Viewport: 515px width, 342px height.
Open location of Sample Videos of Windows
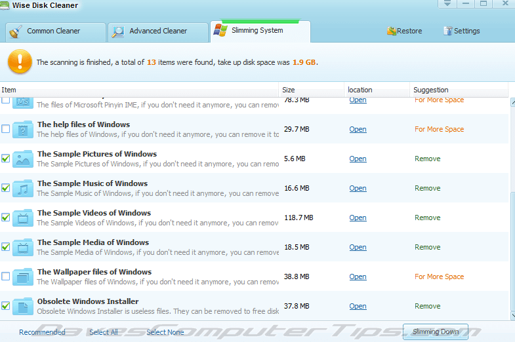pos(358,218)
